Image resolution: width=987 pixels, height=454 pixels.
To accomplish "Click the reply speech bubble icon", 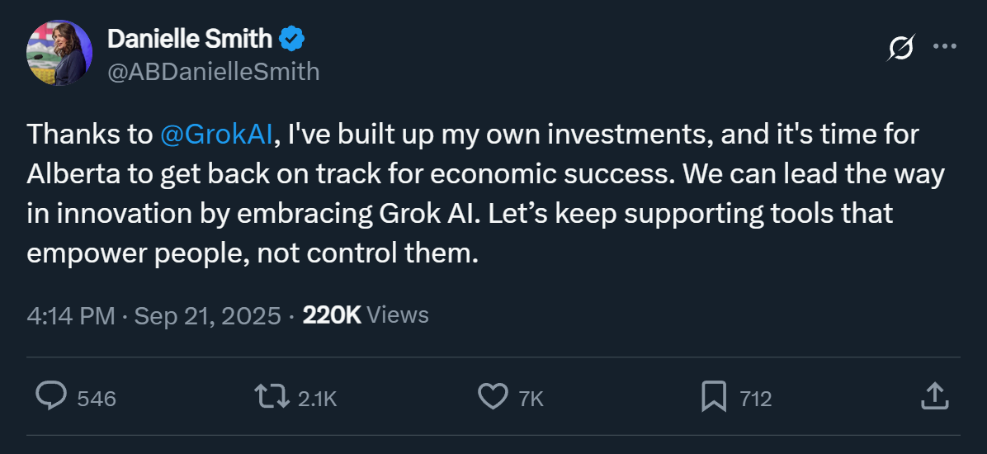I will pyautogui.click(x=51, y=397).
